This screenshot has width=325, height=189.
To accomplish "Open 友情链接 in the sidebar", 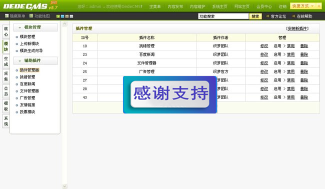I will [27, 105].
